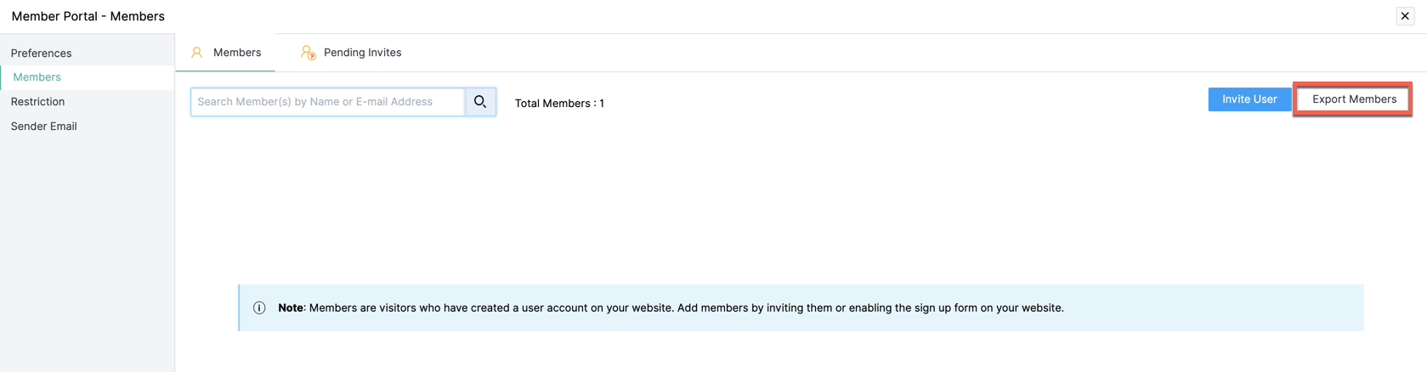Image resolution: width=1427 pixels, height=372 pixels.
Task: Switch to the Pending Invites tab
Action: (362, 53)
